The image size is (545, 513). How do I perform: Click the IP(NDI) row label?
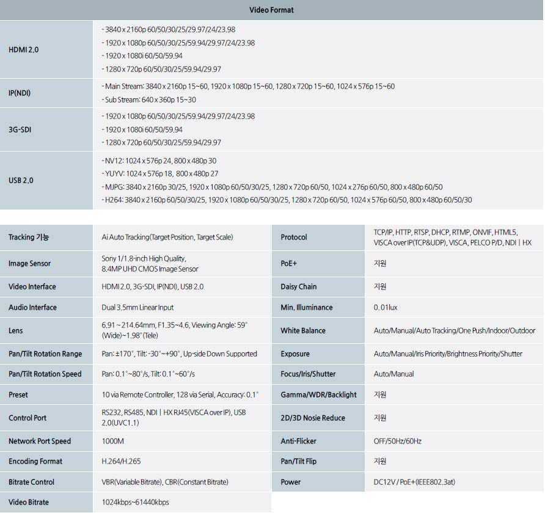tap(20, 93)
